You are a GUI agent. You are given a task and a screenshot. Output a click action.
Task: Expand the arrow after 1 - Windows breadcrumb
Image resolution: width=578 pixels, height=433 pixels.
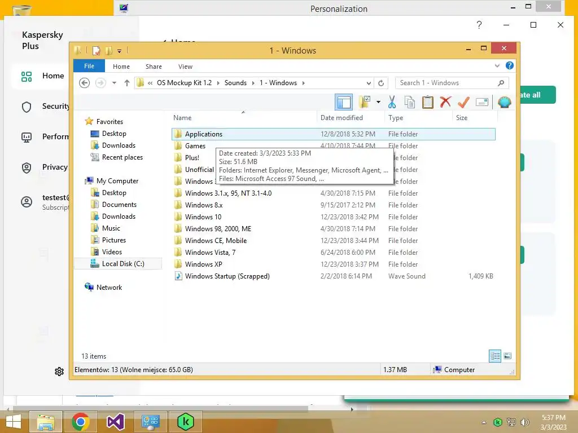point(303,83)
